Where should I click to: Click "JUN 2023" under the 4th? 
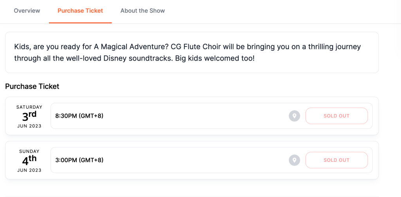[29, 170]
